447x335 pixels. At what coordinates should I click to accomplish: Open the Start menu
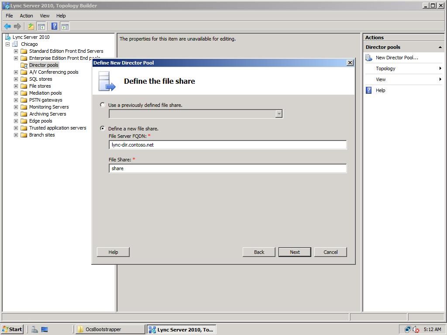click(x=12, y=329)
